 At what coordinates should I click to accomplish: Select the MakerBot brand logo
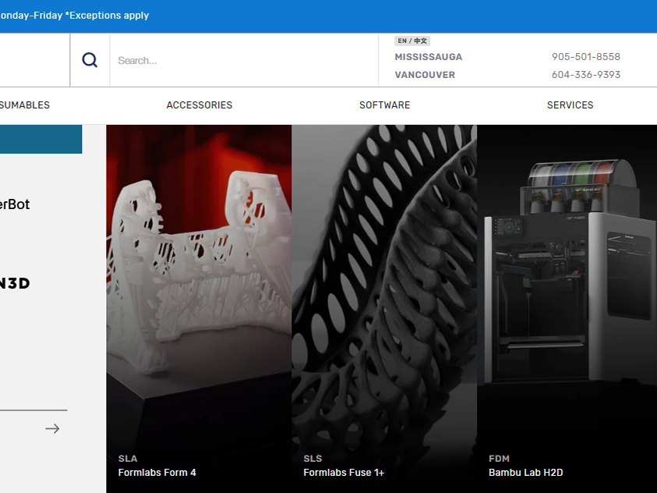point(15,204)
